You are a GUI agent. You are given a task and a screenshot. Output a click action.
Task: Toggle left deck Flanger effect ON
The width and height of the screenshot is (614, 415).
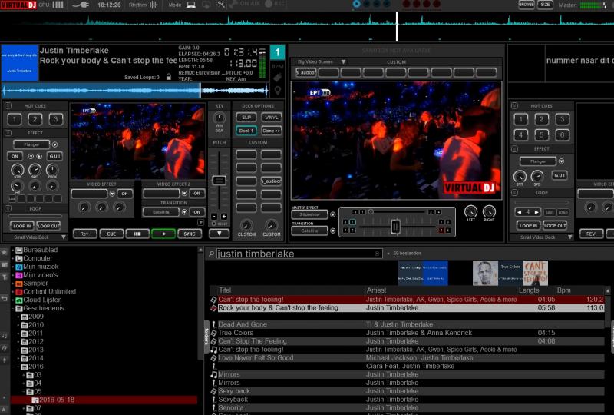15,156
